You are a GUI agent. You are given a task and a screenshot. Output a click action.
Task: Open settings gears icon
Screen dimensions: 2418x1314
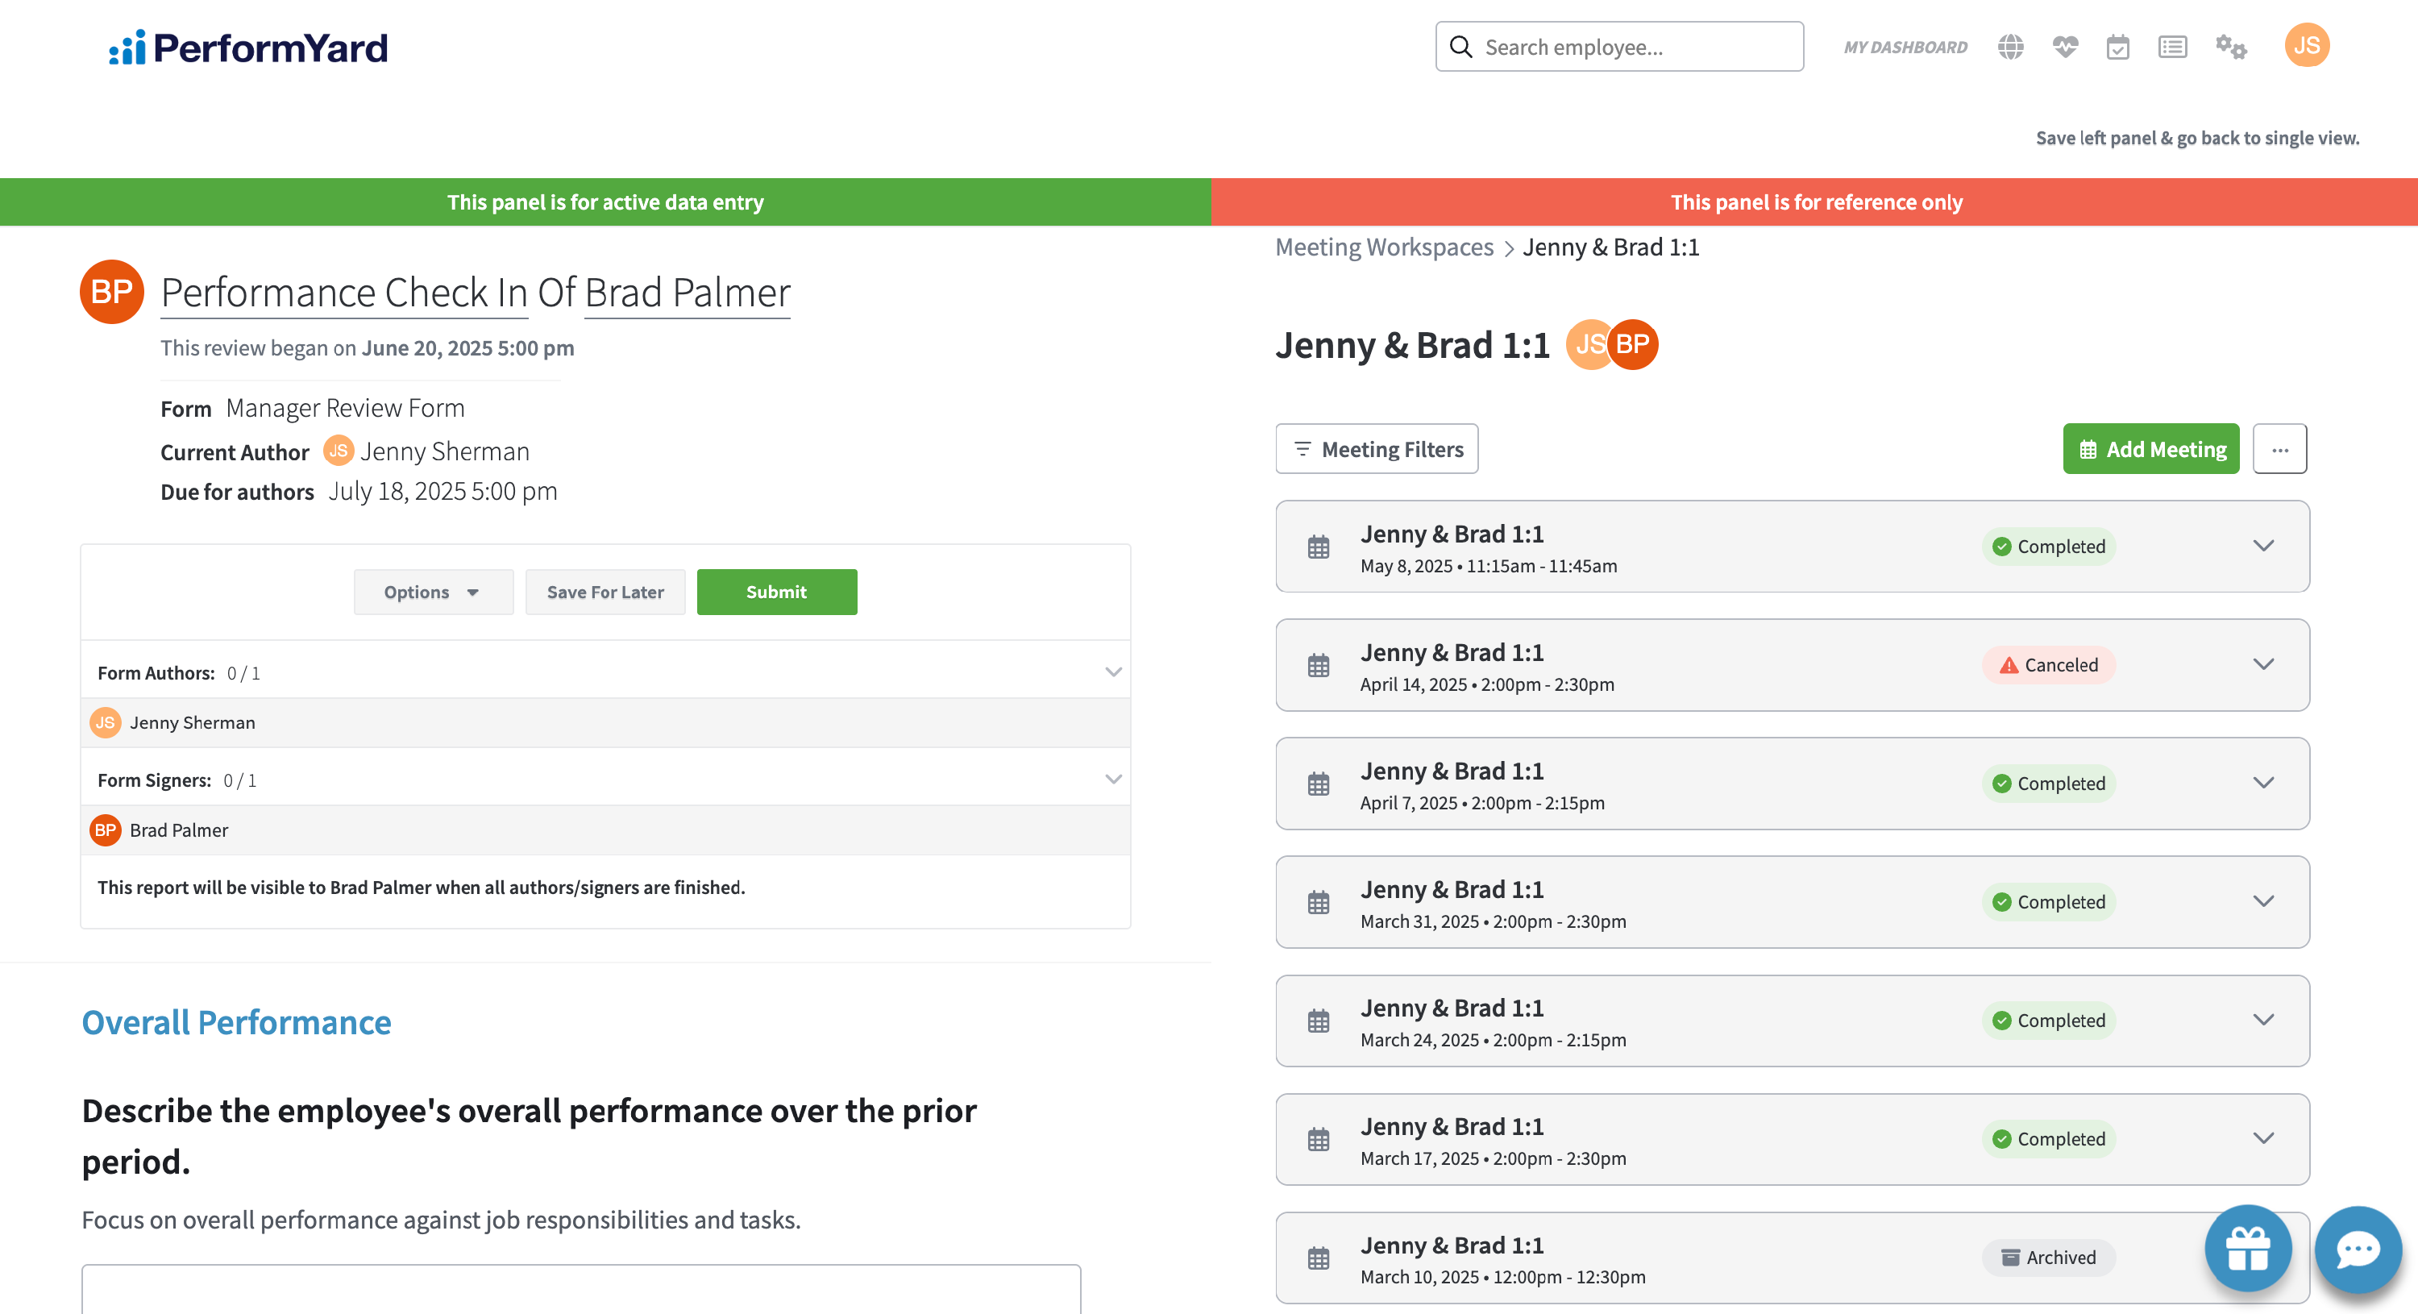[2230, 47]
